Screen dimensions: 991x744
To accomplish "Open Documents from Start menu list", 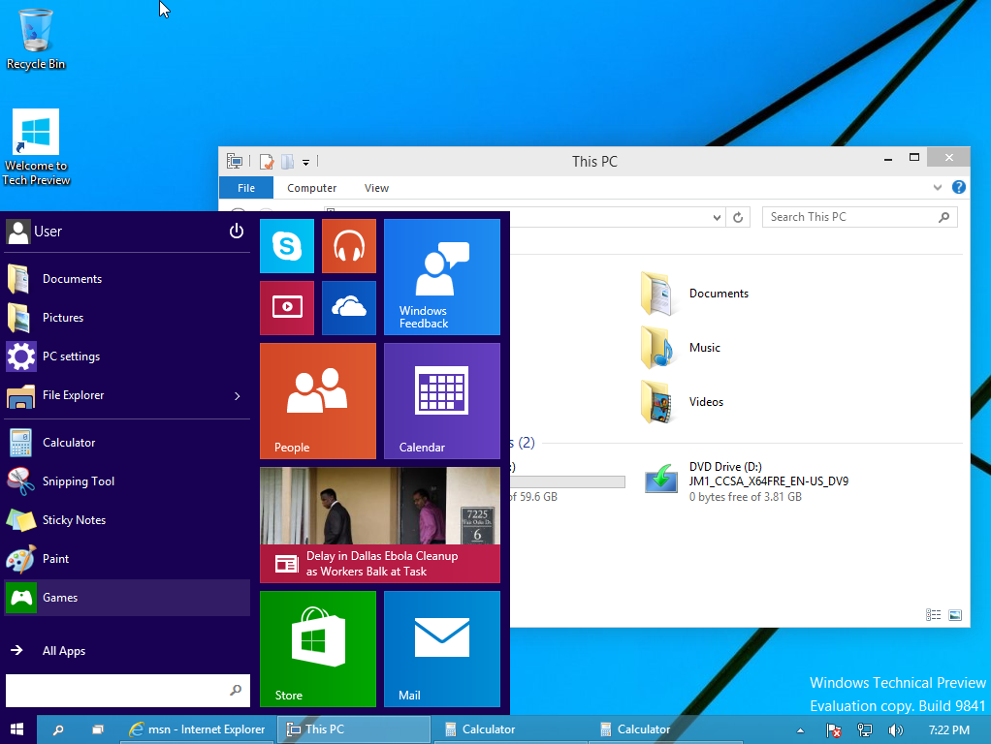I will coord(127,279).
